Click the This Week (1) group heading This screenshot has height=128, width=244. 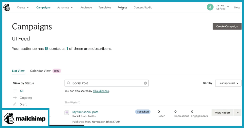[x=73, y=103]
